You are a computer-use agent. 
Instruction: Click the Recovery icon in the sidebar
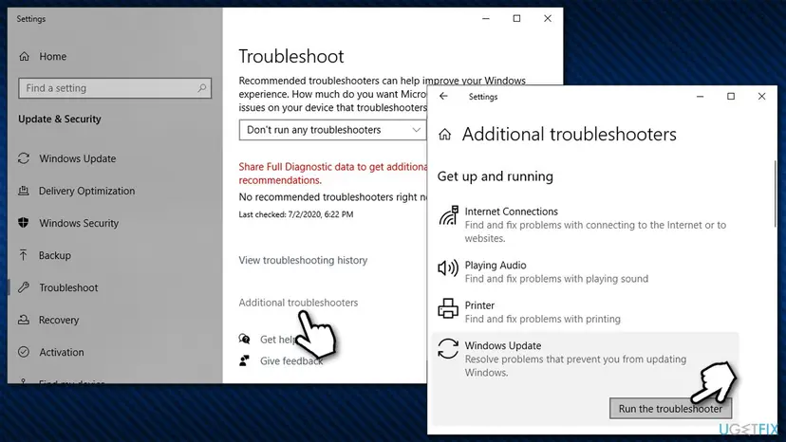pos(24,320)
